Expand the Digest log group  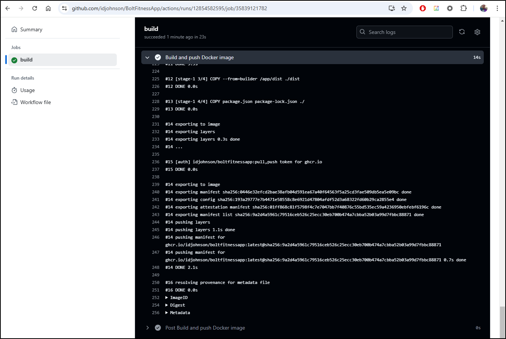click(x=175, y=305)
